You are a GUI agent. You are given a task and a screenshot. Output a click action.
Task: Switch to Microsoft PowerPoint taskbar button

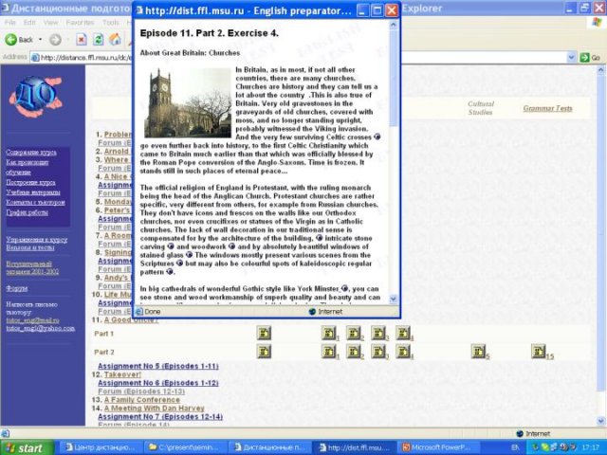[440, 447]
